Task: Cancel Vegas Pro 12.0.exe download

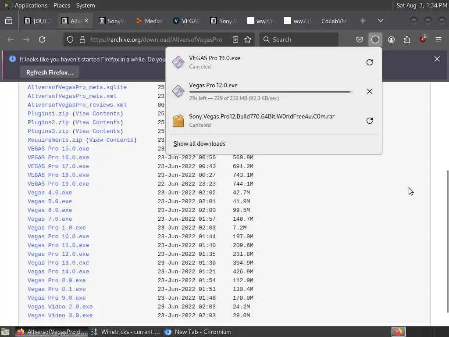Action: tap(369, 91)
